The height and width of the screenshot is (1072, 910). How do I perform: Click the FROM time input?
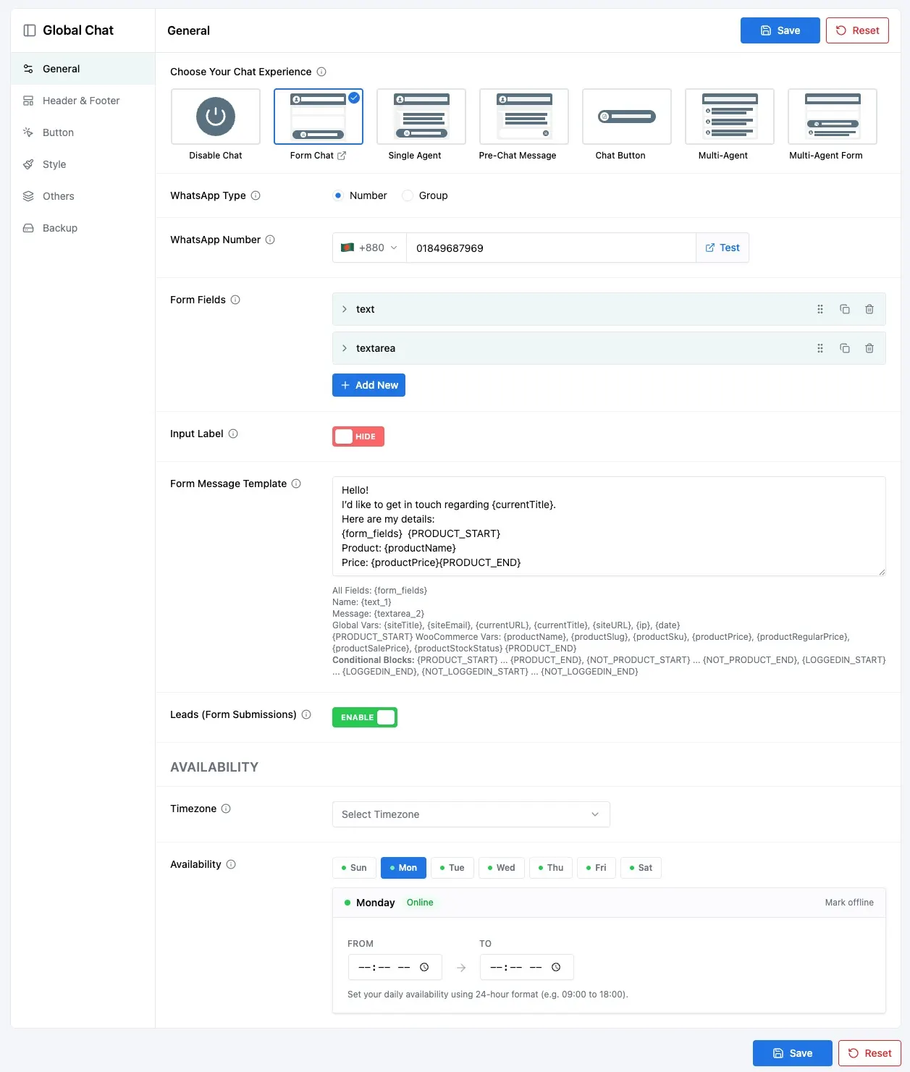tap(395, 967)
